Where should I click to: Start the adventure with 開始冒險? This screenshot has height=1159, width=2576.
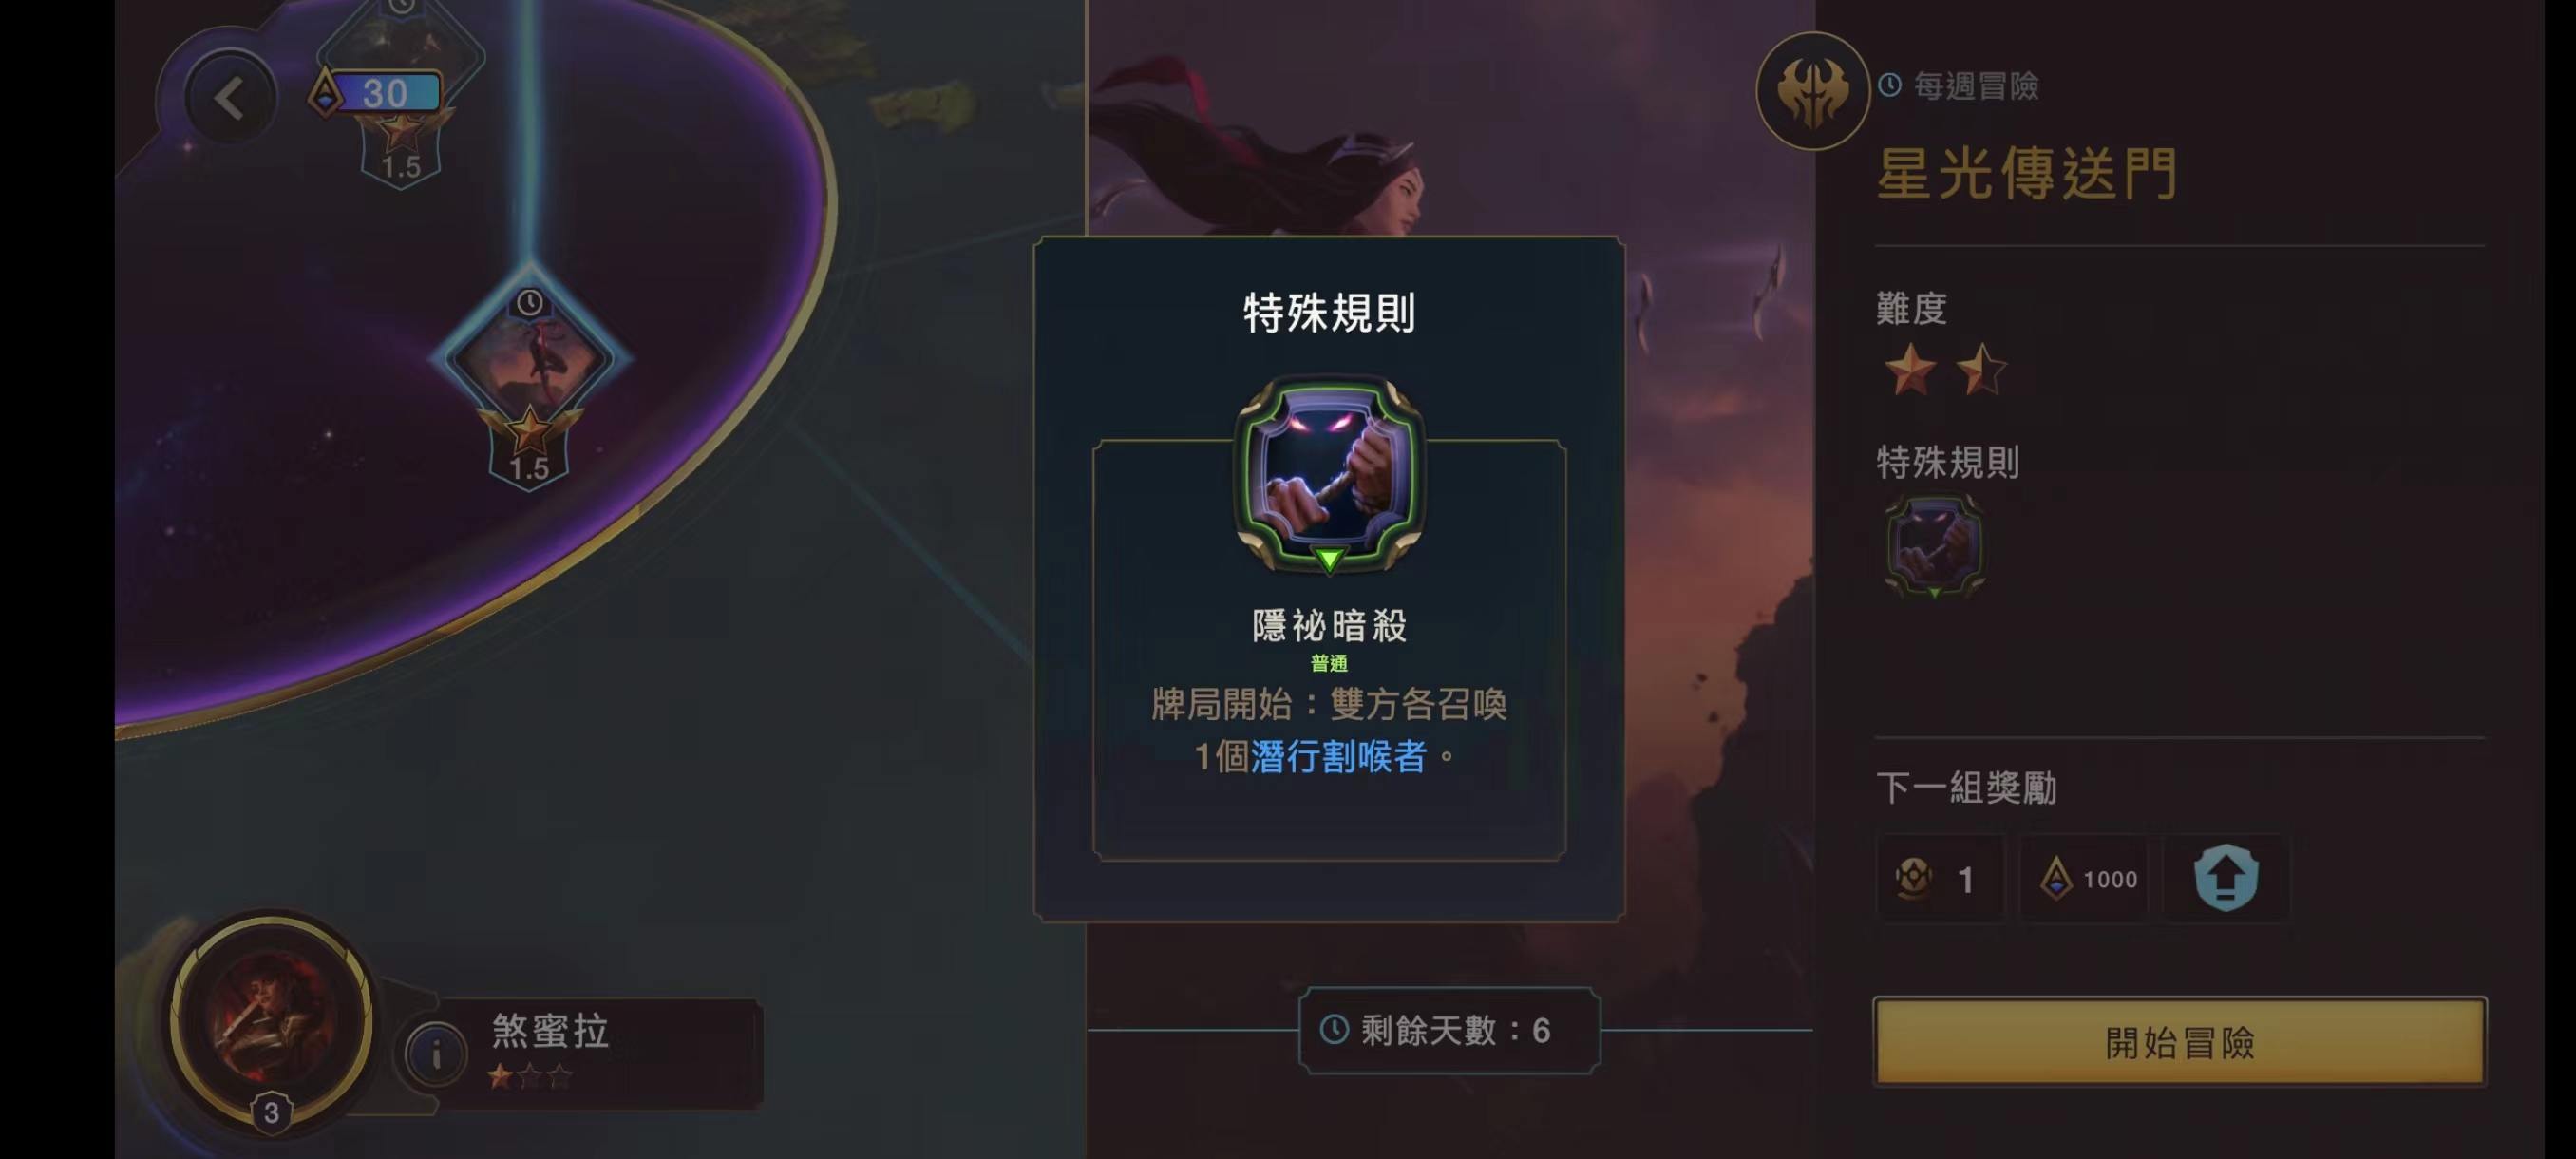[x=2180, y=1041]
